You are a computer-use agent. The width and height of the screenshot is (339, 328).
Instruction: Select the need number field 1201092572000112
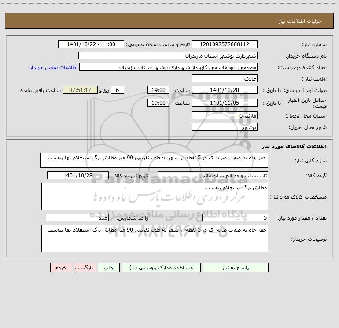point(225,44)
